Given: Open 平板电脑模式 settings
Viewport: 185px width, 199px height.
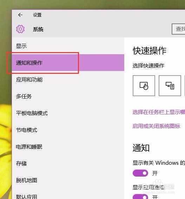Looking at the screenshot, I should click(x=68, y=113).
